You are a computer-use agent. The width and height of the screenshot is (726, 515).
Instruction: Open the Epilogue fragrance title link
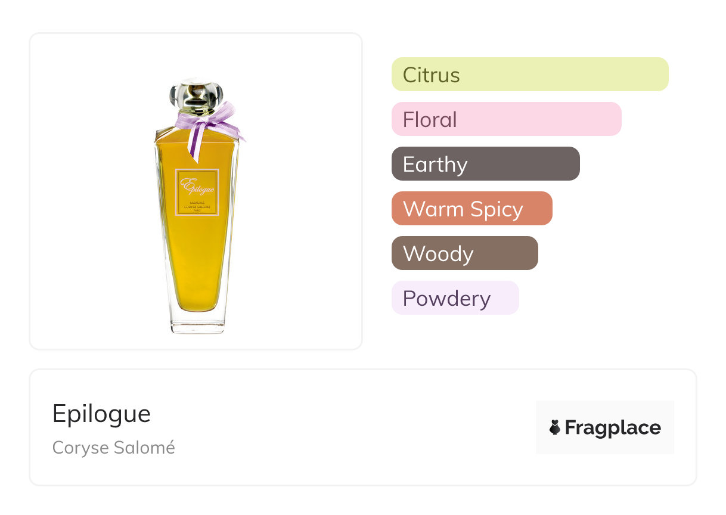pos(101,414)
